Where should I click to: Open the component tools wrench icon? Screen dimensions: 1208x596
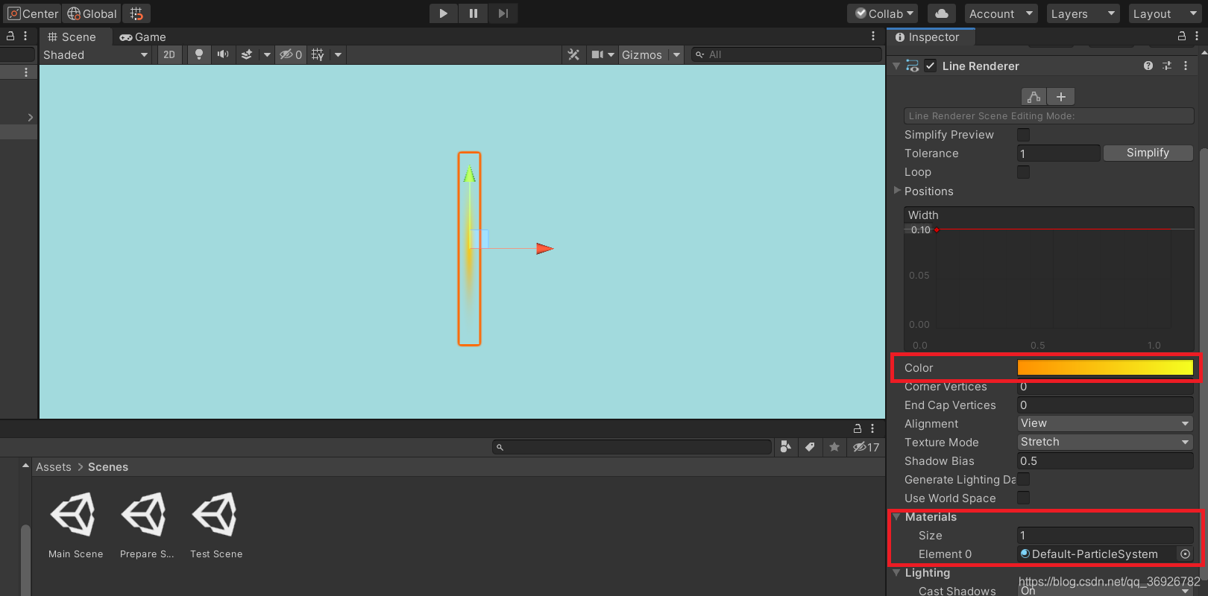573,54
